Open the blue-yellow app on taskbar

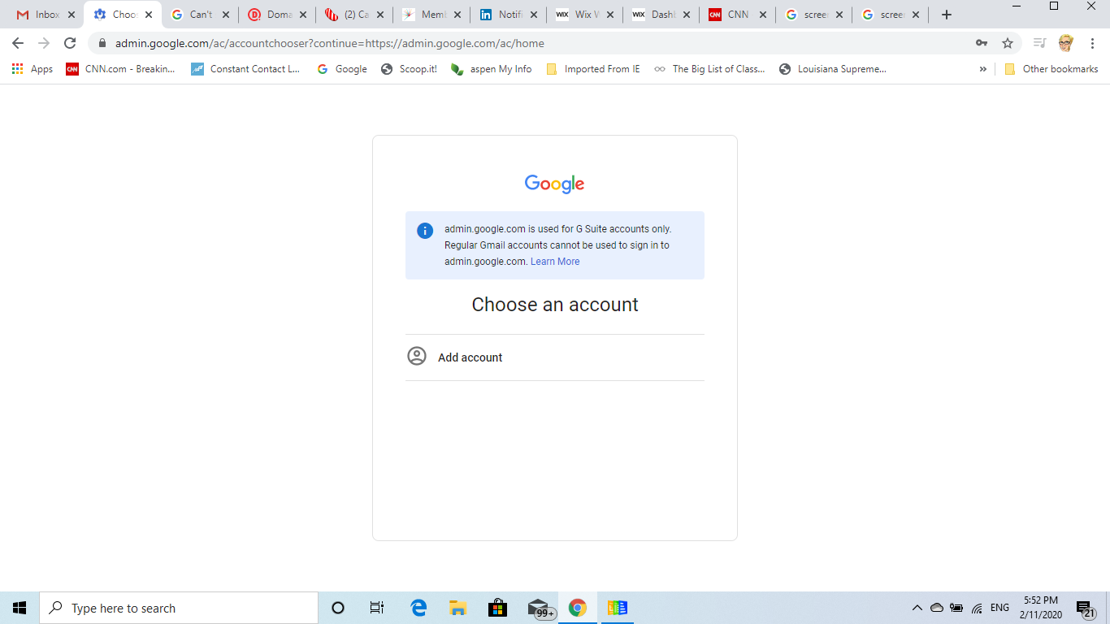(618, 608)
